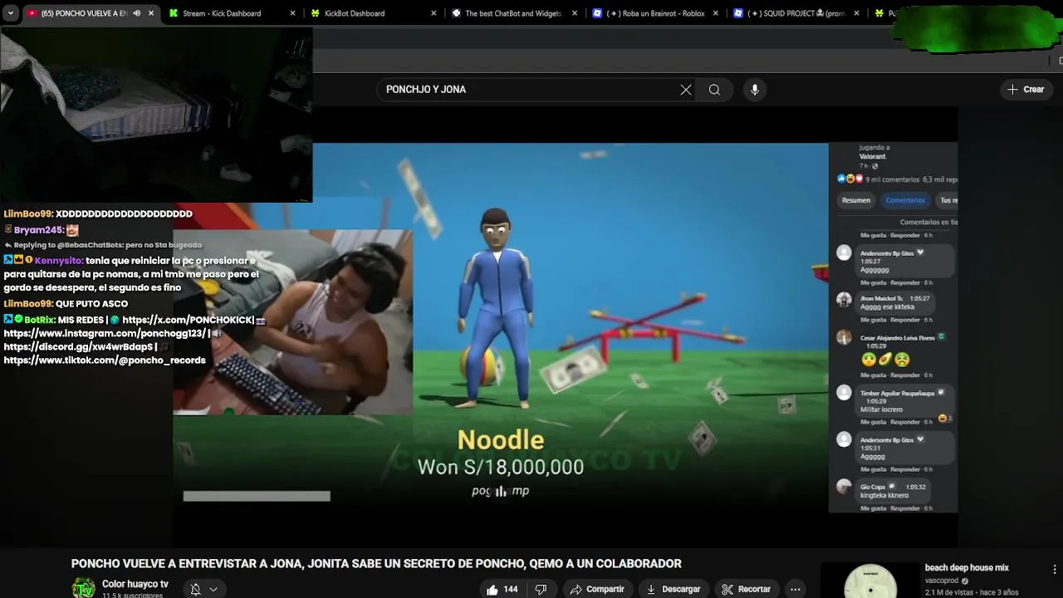Screen dimensions: 1063x598
Task: Click the Recortar clip button
Action: [x=746, y=590]
